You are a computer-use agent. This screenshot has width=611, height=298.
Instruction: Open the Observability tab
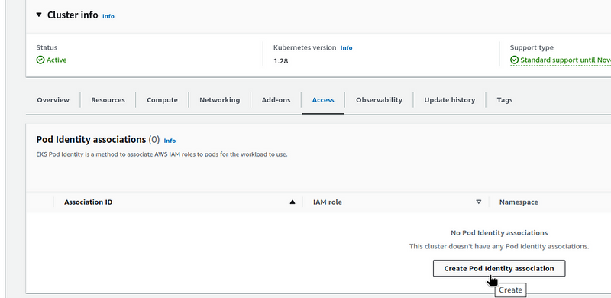click(x=379, y=100)
